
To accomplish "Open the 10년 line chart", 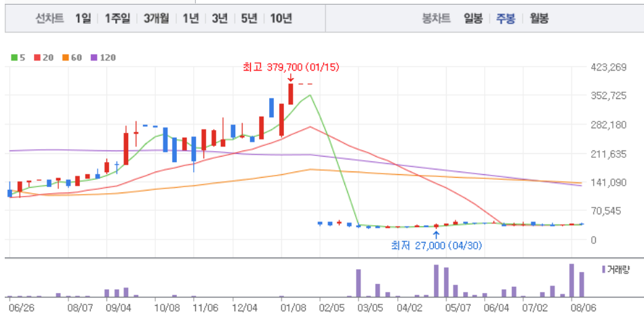I will click(281, 18).
